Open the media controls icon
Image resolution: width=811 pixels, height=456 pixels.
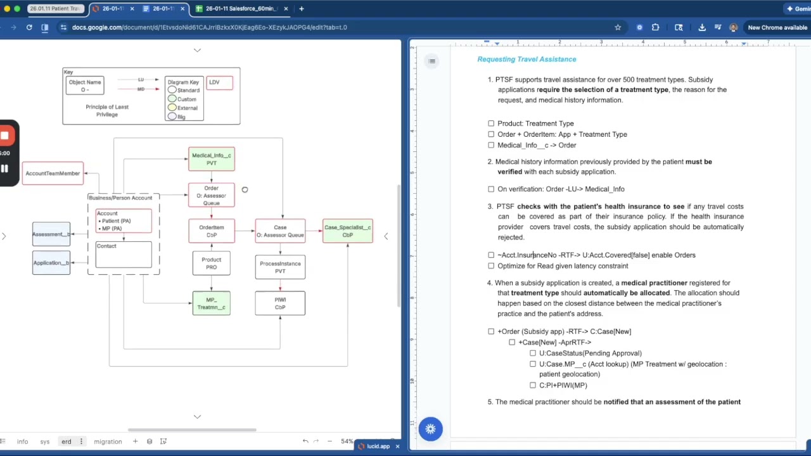tap(718, 27)
